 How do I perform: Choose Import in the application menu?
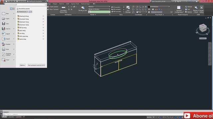(x=8, y=34)
